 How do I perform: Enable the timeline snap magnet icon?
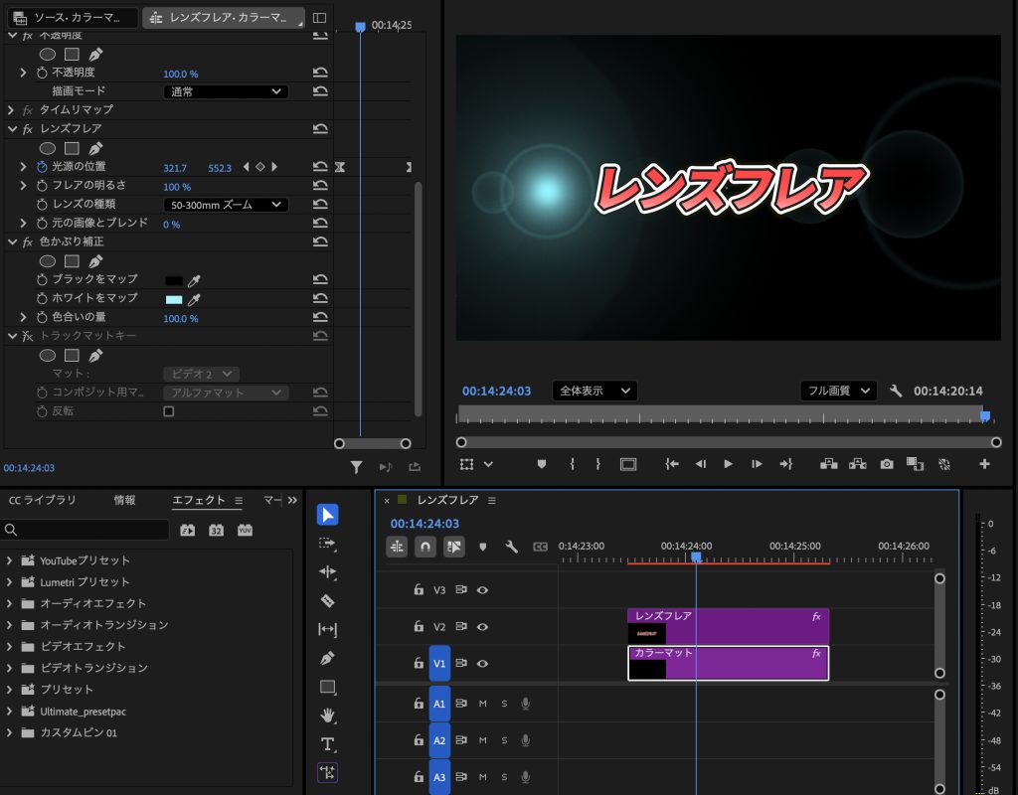(x=425, y=547)
